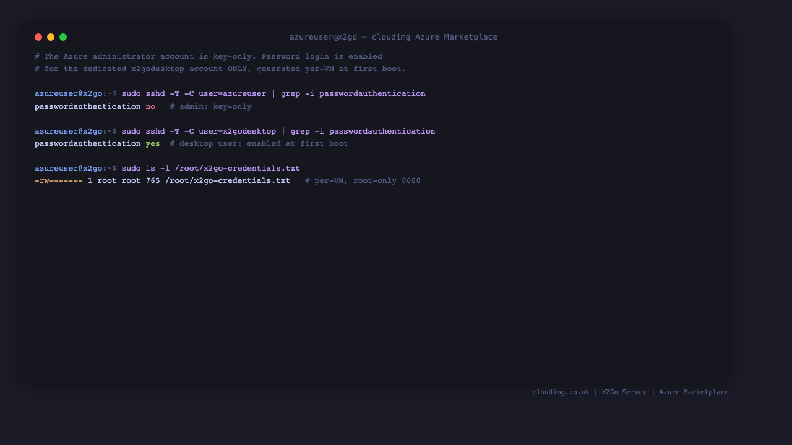Image resolution: width=792 pixels, height=445 pixels.
Task: Click the comment '# per-VM, root-only 0600'
Action: click(363, 180)
